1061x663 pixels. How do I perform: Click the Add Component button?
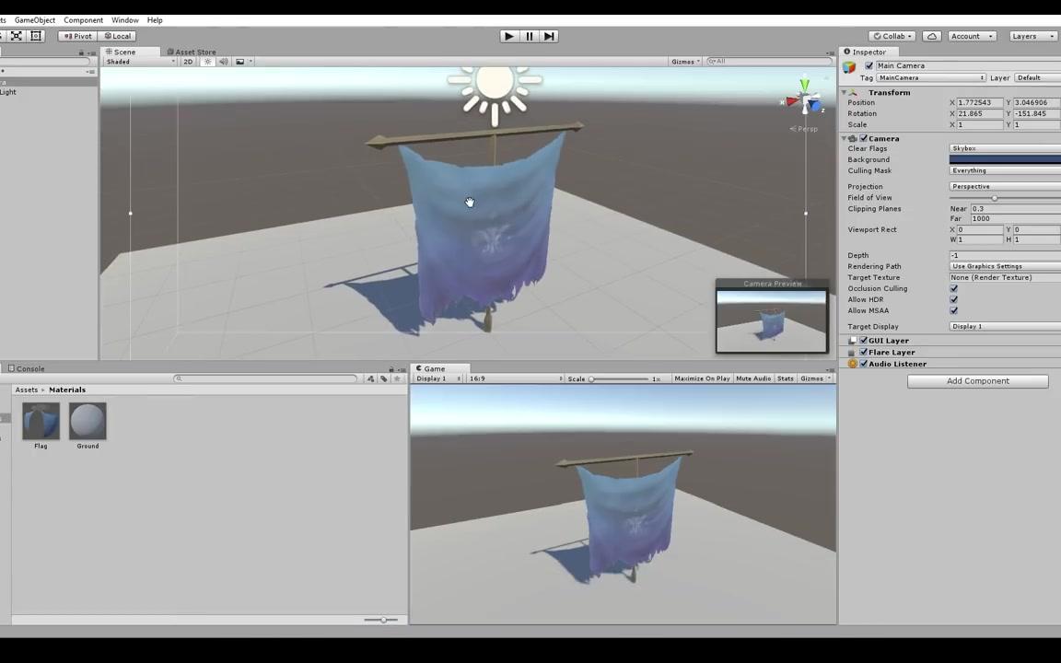pyautogui.click(x=977, y=380)
